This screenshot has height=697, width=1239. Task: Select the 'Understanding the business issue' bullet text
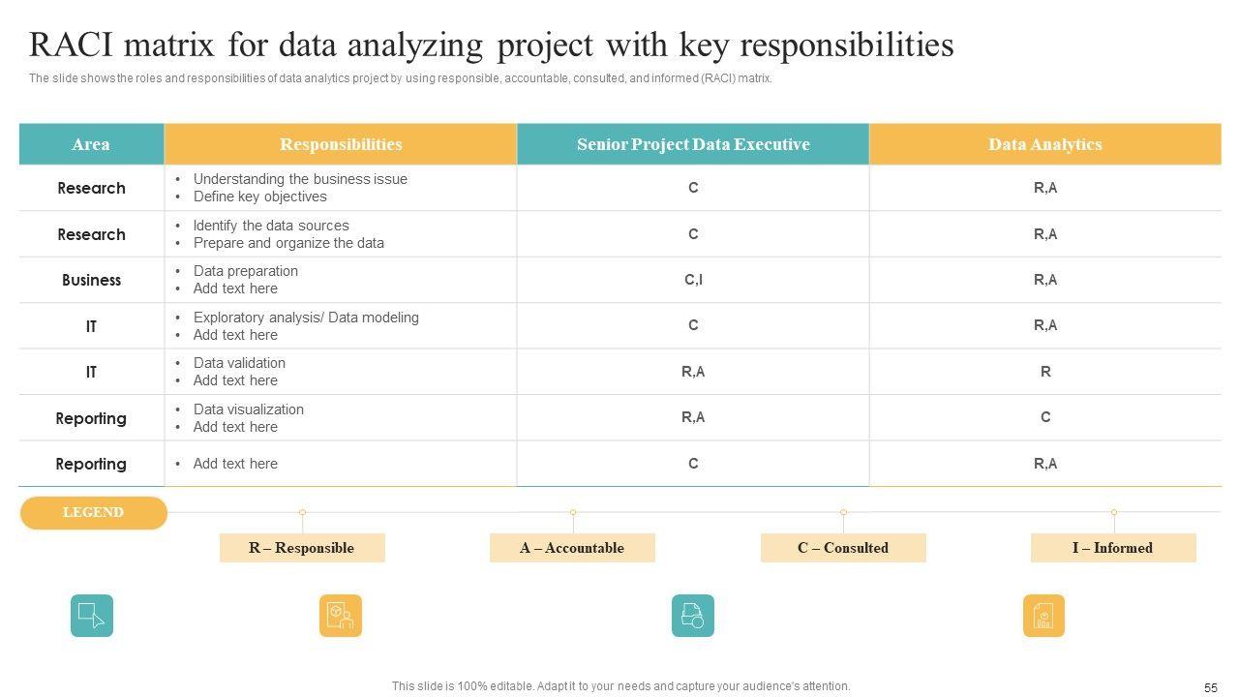coord(300,179)
